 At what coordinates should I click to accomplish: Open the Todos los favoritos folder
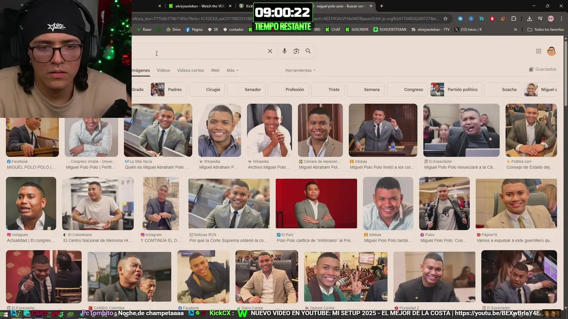[x=546, y=30]
